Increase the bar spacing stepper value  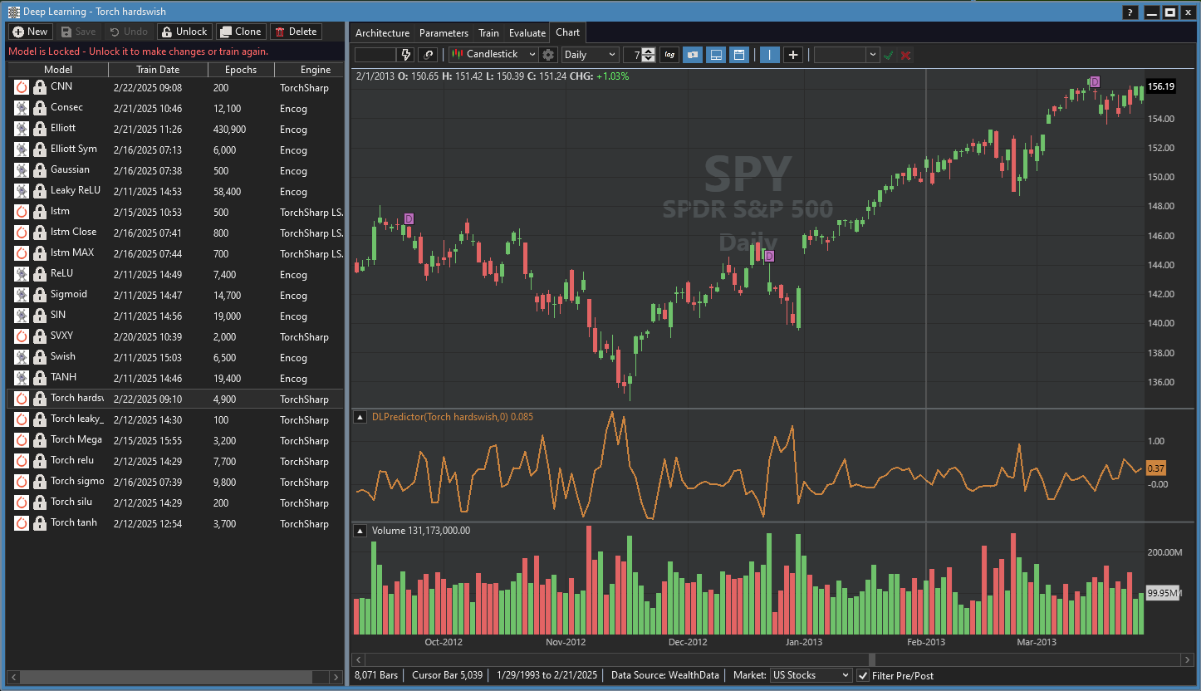650,51
